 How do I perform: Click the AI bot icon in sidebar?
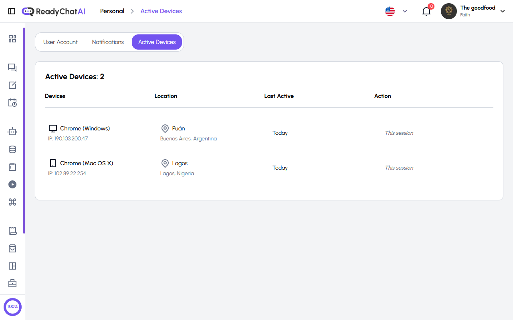click(12, 131)
